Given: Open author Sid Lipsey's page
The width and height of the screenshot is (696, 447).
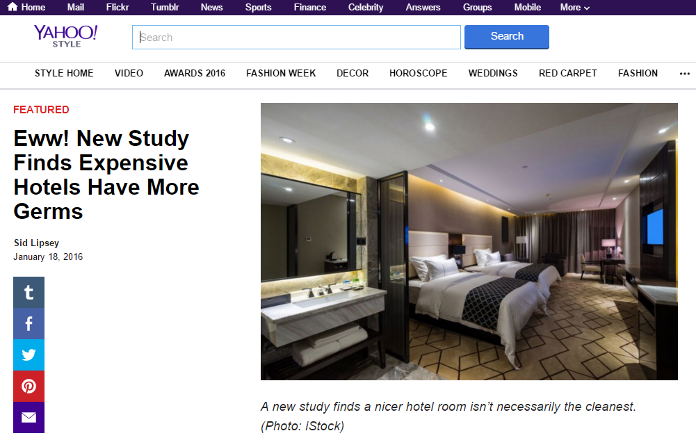Looking at the screenshot, I should click(36, 243).
